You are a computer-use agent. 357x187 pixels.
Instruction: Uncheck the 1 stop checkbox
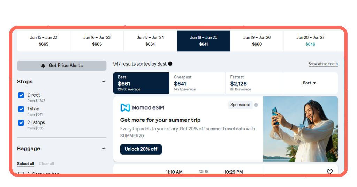pos(21,109)
